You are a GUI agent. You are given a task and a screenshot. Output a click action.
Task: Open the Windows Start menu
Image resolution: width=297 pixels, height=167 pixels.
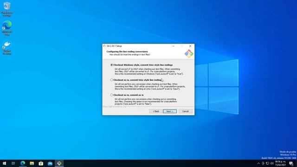pyautogui.click(x=4, y=163)
